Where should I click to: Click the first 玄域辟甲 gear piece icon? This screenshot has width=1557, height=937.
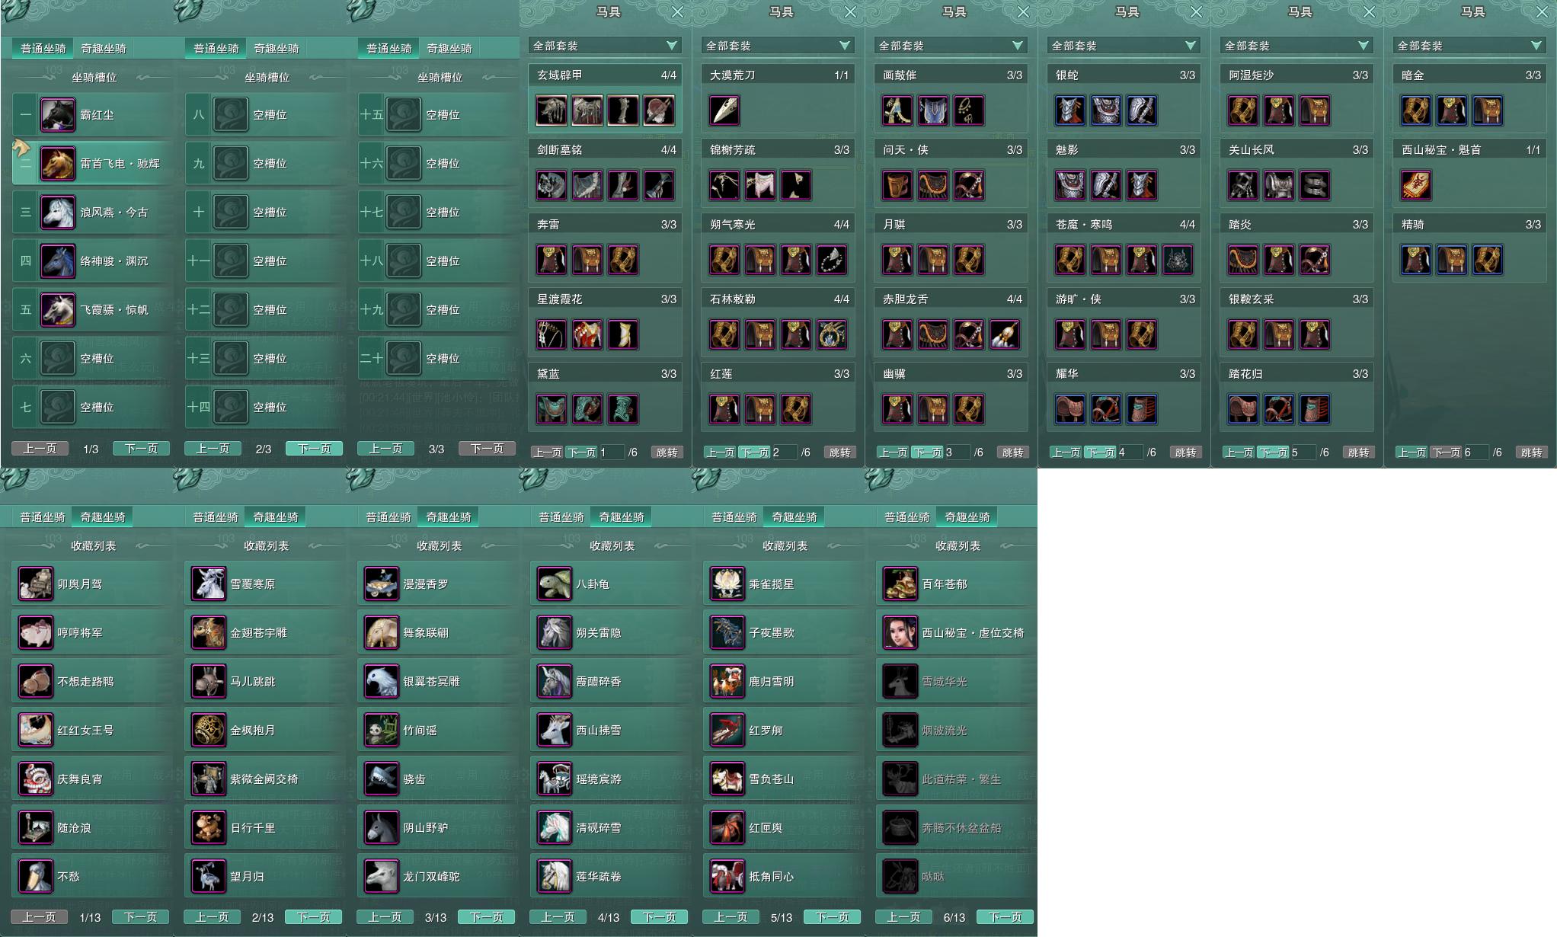pyautogui.click(x=552, y=110)
